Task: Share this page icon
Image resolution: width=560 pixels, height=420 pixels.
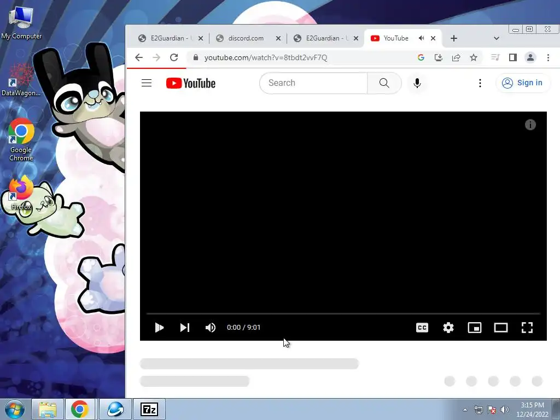Action: 456,57
